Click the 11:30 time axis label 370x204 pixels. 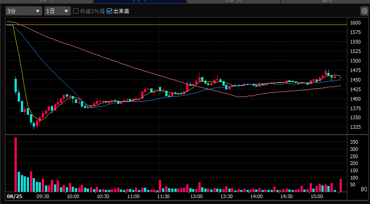point(163,196)
